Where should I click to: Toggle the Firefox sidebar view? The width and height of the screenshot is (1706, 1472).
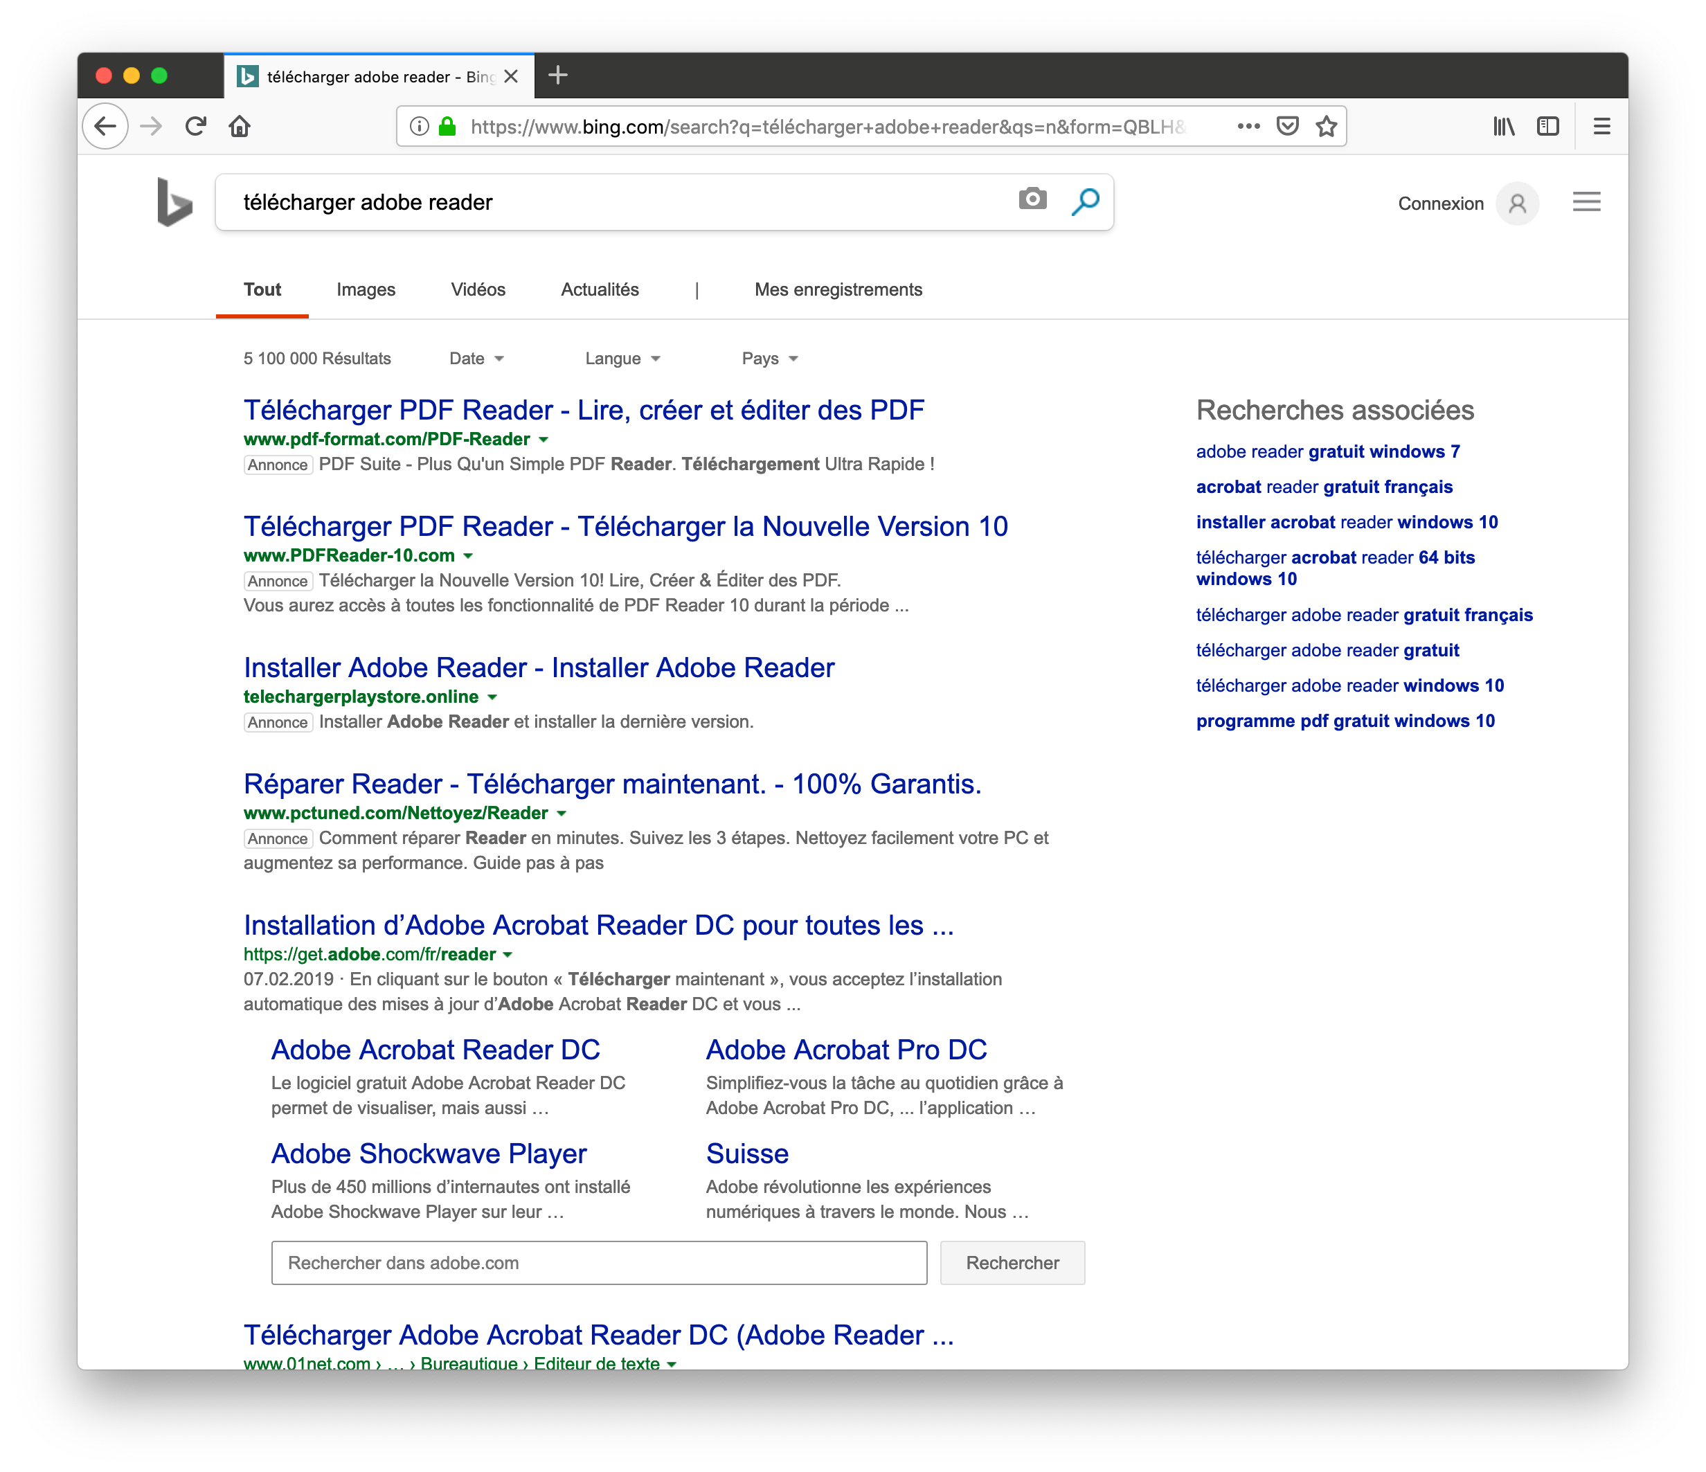click(x=1548, y=126)
